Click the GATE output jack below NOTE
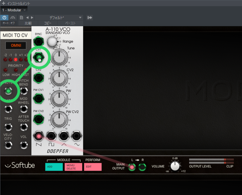 point(8,109)
